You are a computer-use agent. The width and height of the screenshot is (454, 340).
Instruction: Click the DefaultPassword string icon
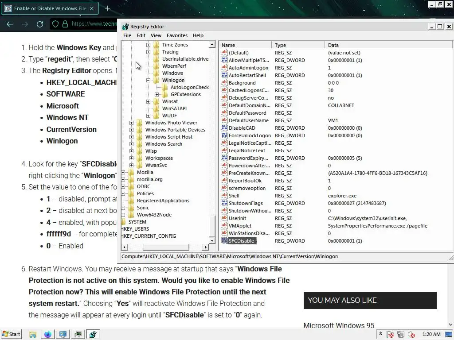point(224,112)
